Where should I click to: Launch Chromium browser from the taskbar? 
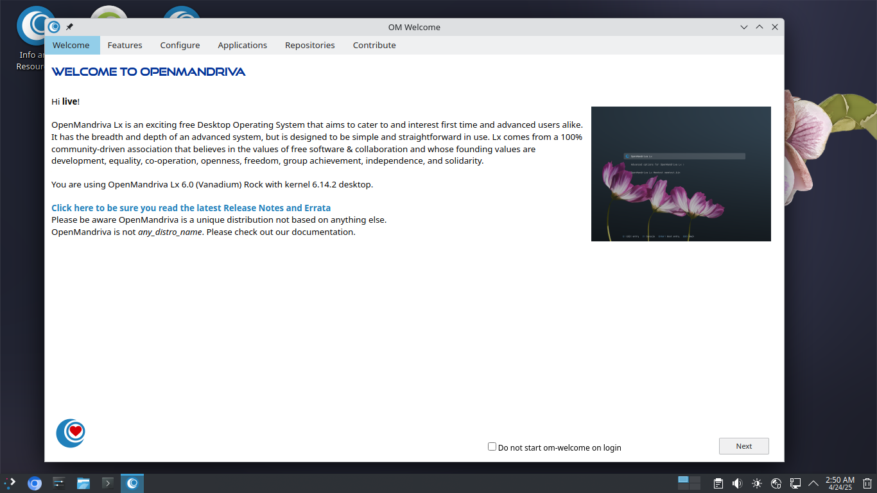point(35,483)
